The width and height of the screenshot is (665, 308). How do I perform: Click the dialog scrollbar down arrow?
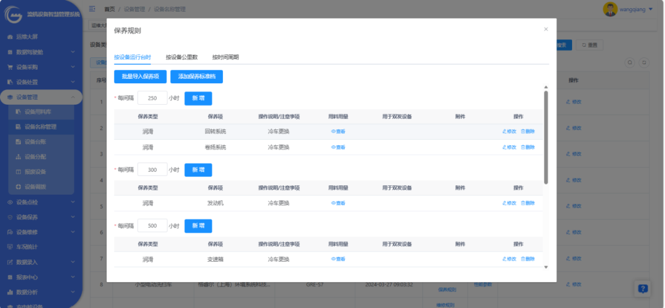pyautogui.click(x=546, y=267)
